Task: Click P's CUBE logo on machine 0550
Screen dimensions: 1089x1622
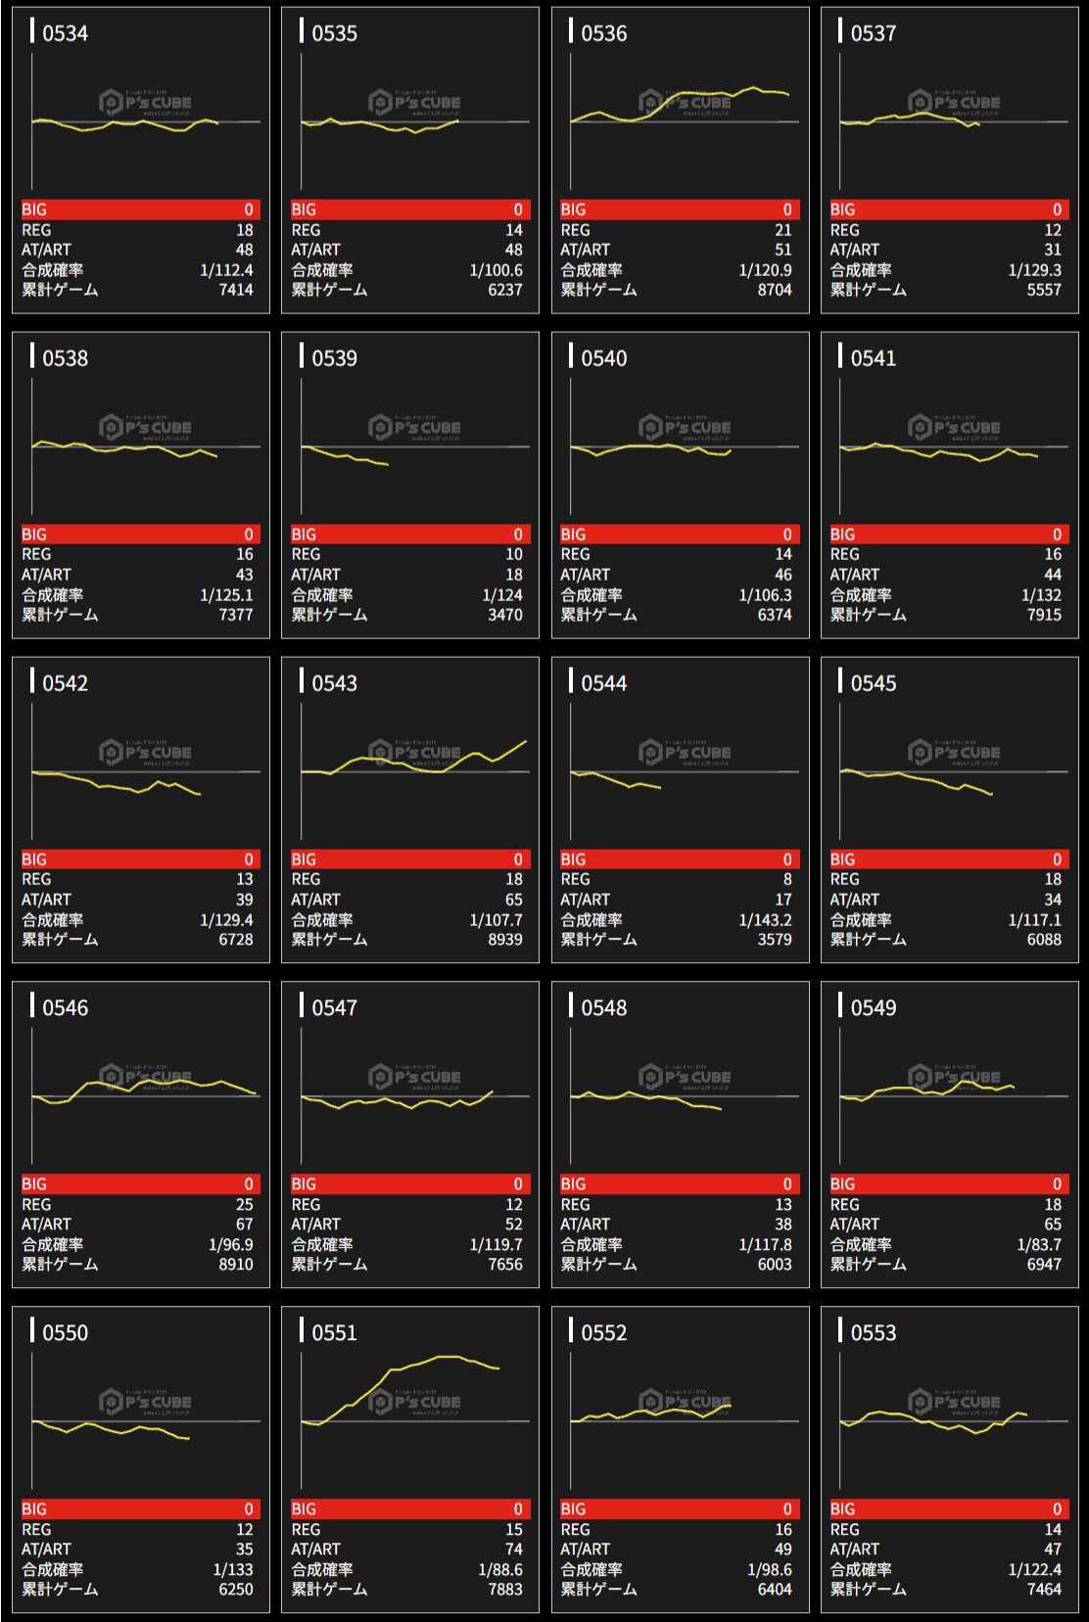Action: [145, 1402]
